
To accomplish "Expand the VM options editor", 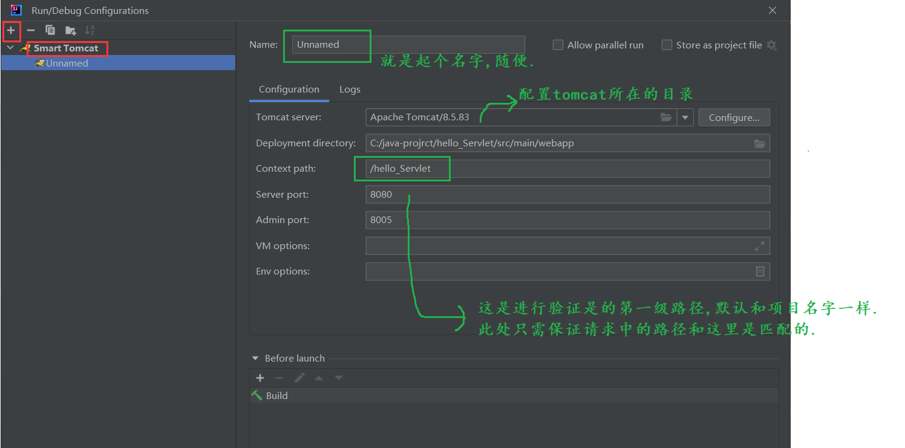I will [x=760, y=246].
